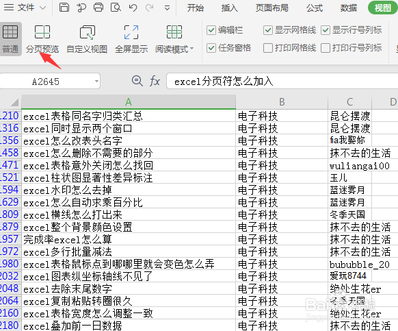
Task: Click cell 玉儿 in column C
Action: [x=349, y=177]
